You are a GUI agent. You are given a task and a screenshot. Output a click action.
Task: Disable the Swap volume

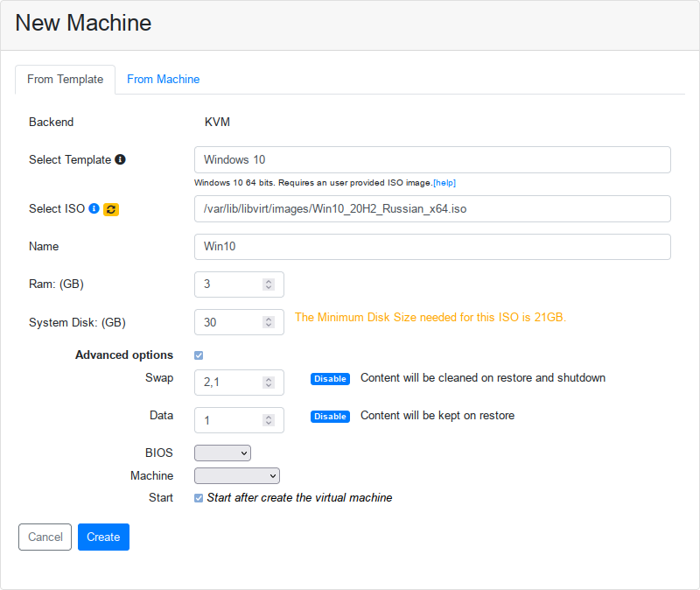(x=330, y=379)
